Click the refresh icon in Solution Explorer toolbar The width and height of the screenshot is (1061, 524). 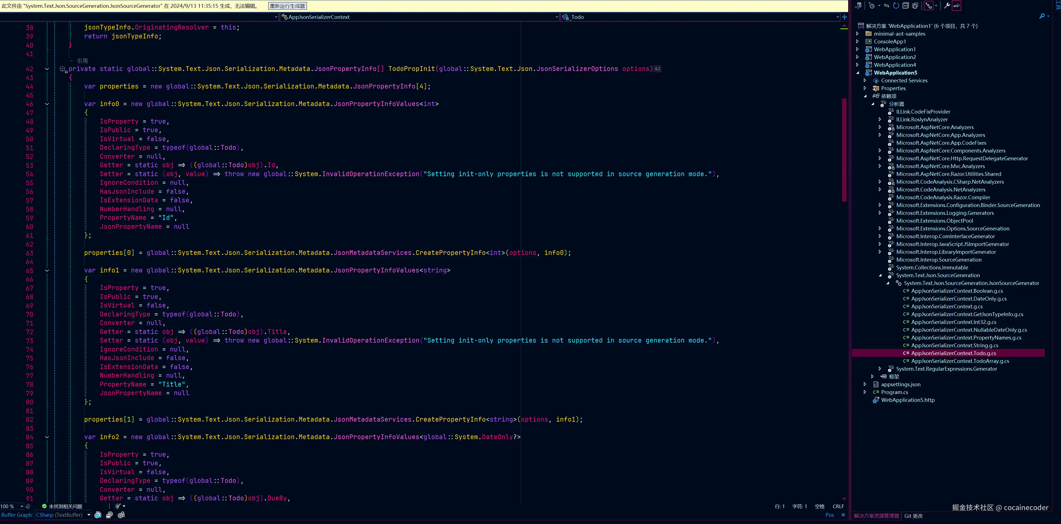896,6
